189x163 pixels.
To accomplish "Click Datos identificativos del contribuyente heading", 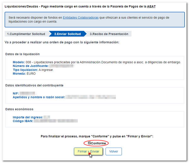I will (34, 85).
